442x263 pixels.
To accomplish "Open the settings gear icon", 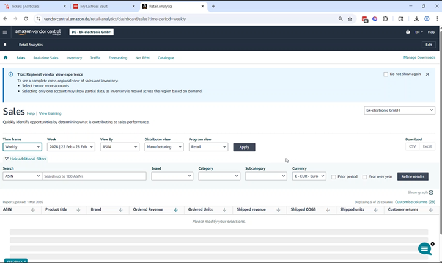I will tap(408, 32).
